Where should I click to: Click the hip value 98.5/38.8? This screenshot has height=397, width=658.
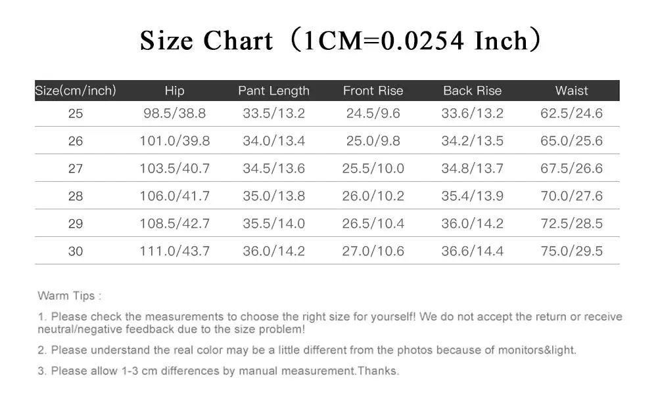pos(175,114)
